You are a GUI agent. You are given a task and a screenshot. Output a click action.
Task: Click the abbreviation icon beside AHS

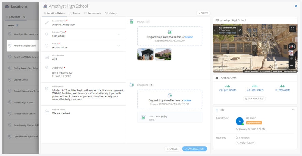[47, 57]
